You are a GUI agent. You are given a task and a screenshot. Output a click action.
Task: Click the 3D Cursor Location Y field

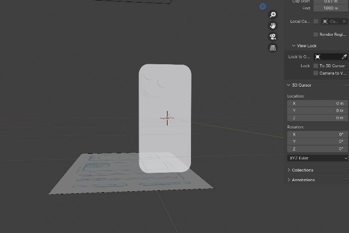click(318, 111)
